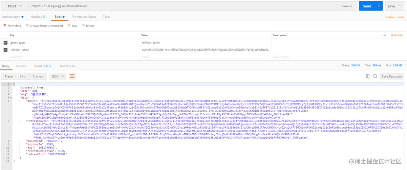Screen dimensions: 407x170
Task: Open the Test Results tab
Action: [67, 66]
